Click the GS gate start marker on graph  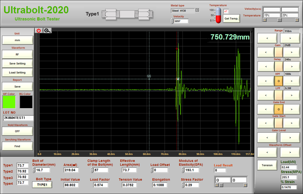click(x=149, y=79)
